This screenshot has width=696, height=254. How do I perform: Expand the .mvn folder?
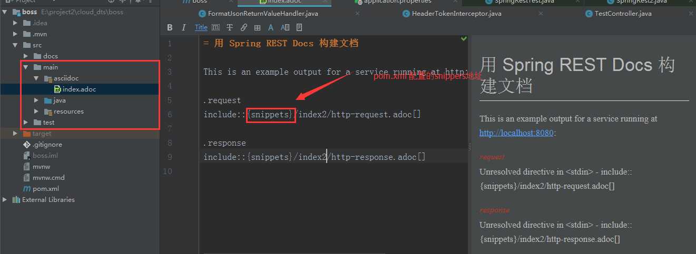pyautogui.click(x=16, y=34)
